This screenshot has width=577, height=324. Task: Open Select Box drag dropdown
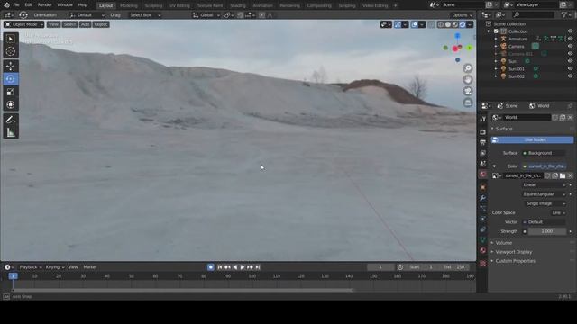[x=145, y=15]
